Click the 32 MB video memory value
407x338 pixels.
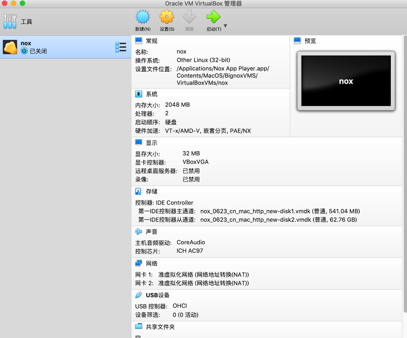[191, 153]
